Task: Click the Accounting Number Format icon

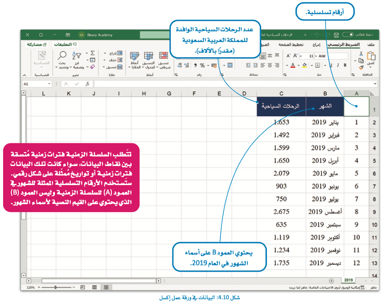Action: click(x=214, y=65)
